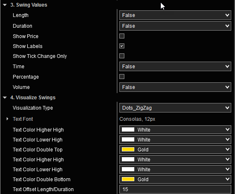Collapse the 4. Visualize Swings section
This screenshot has width=235, height=194.
click(5, 98)
